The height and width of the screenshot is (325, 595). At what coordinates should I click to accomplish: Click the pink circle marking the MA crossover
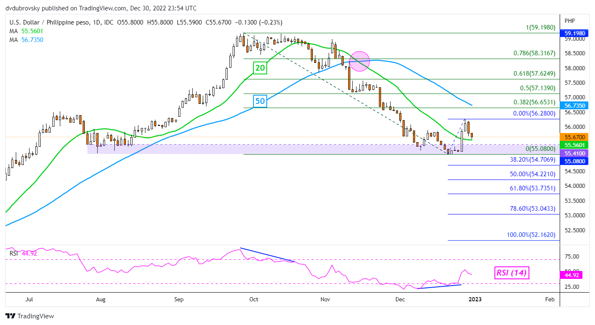click(360, 62)
